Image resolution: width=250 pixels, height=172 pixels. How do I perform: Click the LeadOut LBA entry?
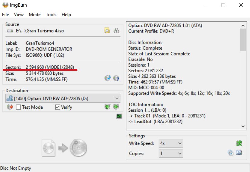(x=155, y=121)
